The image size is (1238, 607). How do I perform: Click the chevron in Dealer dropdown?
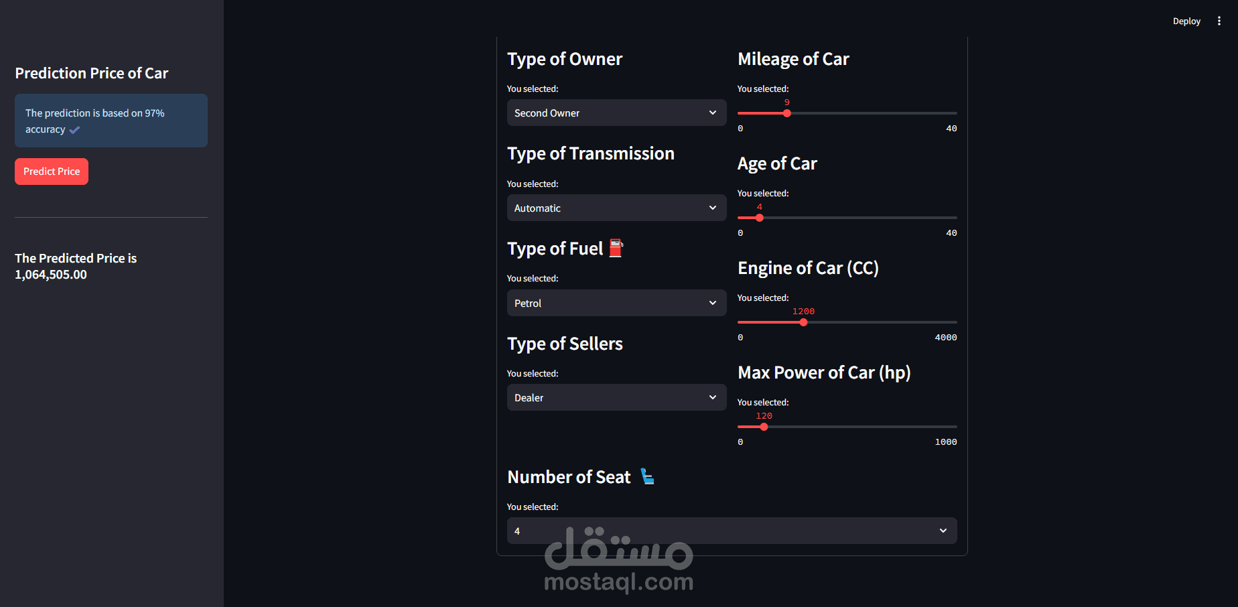pyautogui.click(x=713, y=397)
